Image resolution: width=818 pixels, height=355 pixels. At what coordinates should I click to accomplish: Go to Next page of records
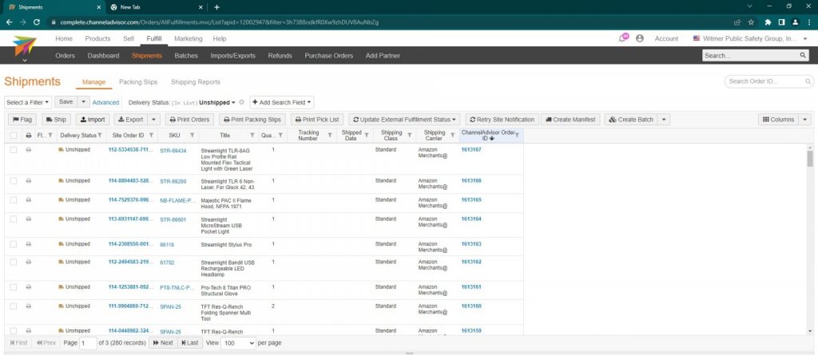[x=163, y=343]
